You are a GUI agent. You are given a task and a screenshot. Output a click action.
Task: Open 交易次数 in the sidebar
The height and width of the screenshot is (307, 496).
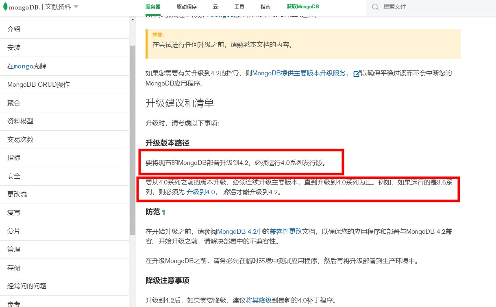(x=64, y=139)
